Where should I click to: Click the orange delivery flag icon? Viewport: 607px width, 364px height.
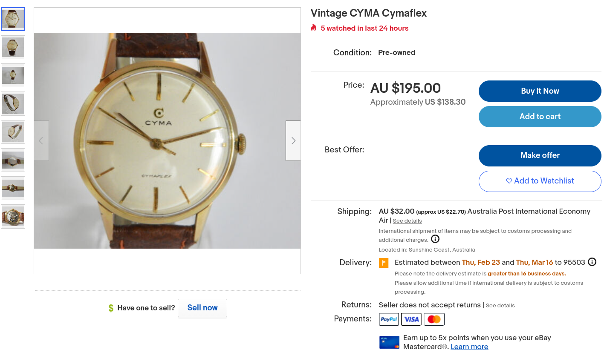pyautogui.click(x=384, y=263)
